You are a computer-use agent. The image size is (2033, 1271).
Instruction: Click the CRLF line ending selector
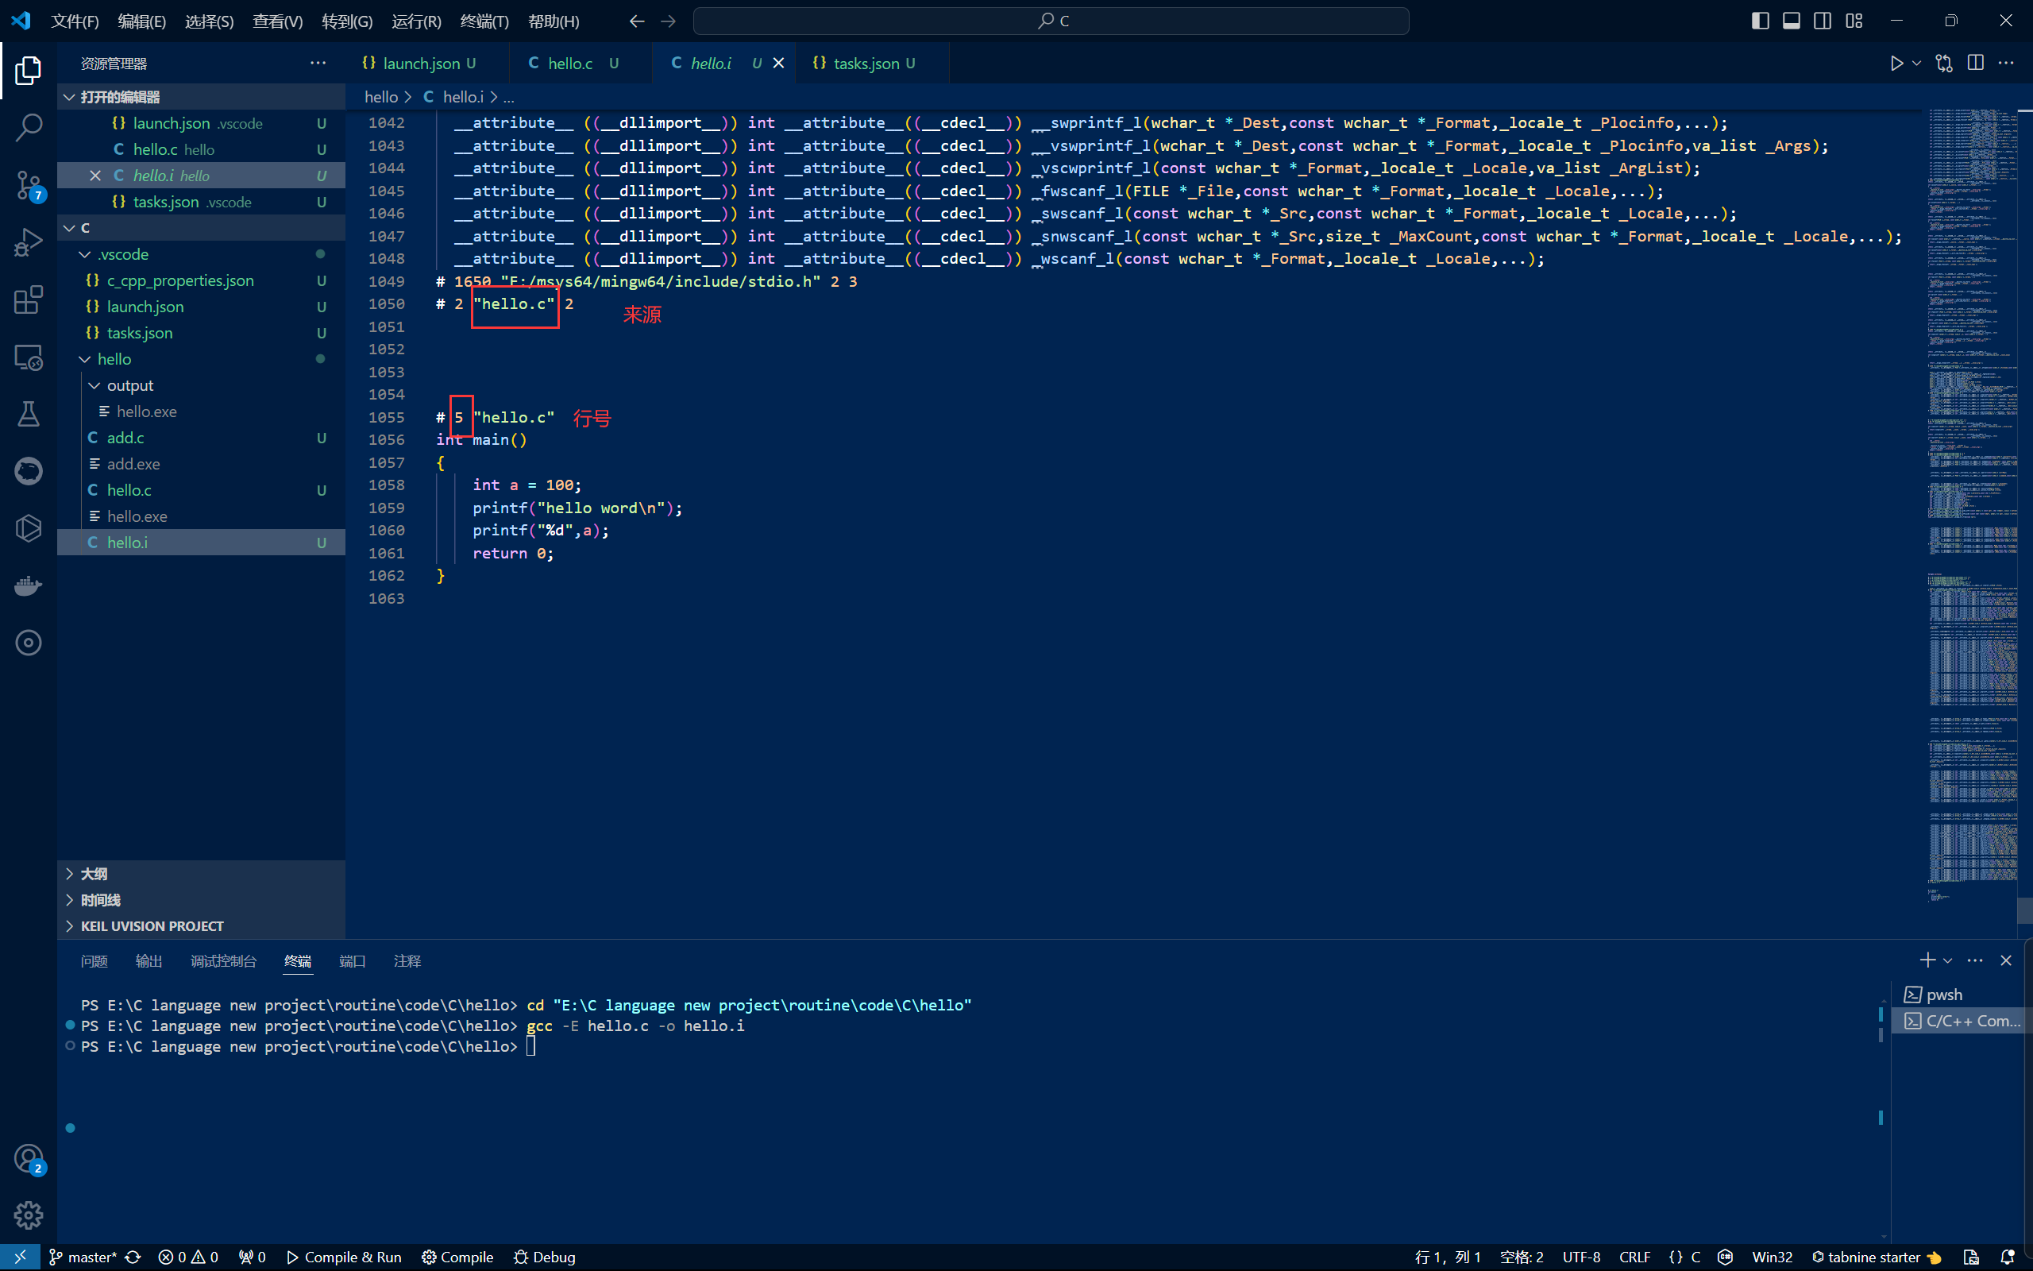click(1634, 1257)
